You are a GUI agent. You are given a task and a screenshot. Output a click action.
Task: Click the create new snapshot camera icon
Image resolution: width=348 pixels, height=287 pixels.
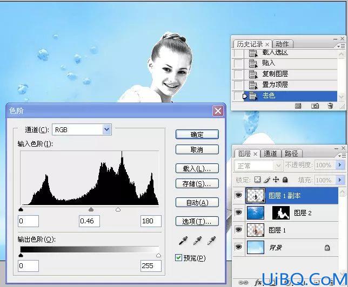click(x=314, y=106)
